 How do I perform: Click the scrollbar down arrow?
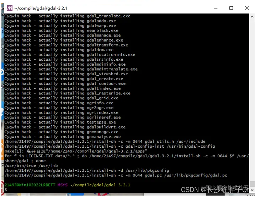252,190
